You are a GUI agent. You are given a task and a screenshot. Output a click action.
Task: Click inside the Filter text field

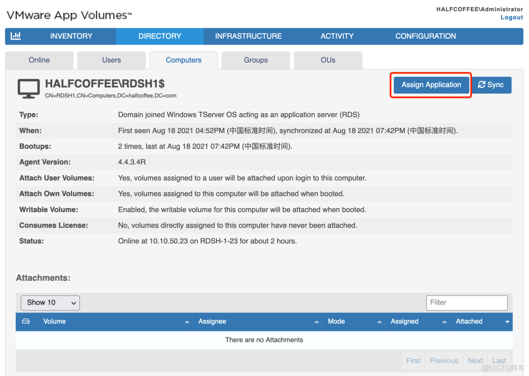[466, 303]
